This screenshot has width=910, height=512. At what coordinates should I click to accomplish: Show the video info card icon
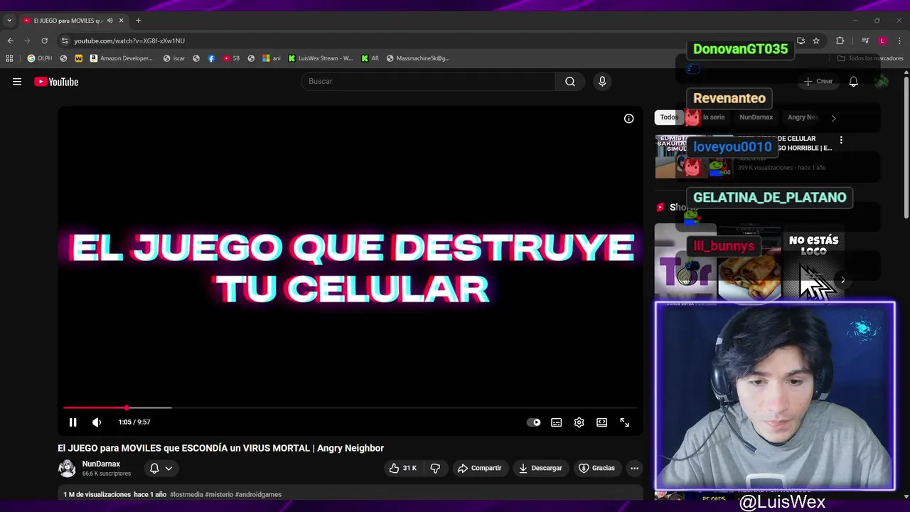click(x=628, y=119)
